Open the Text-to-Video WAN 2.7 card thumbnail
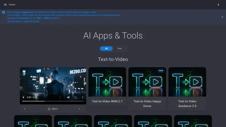The width and height of the screenshot is (226, 127). click(107, 82)
